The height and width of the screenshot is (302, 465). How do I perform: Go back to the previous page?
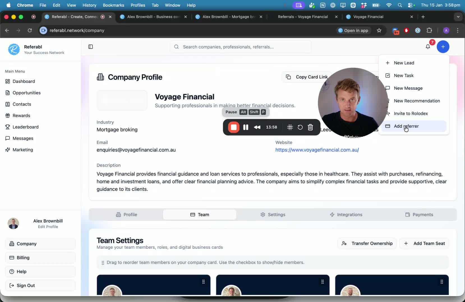[x=7, y=30]
